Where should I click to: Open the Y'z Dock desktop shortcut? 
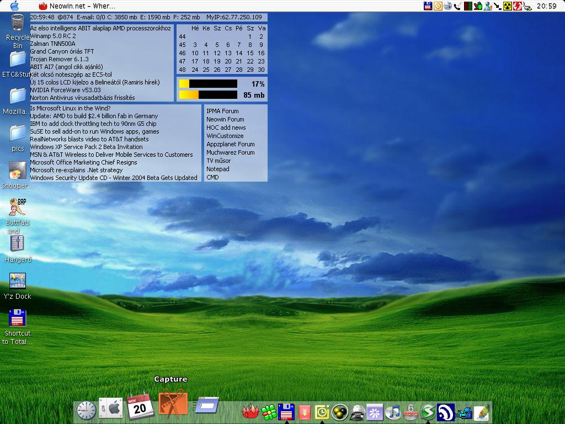pyautogui.click(x=18, y=281)
